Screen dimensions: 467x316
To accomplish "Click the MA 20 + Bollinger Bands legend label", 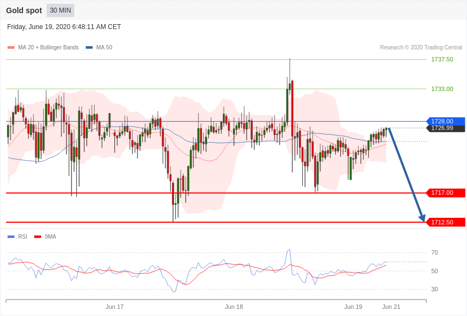I will 48,47.
